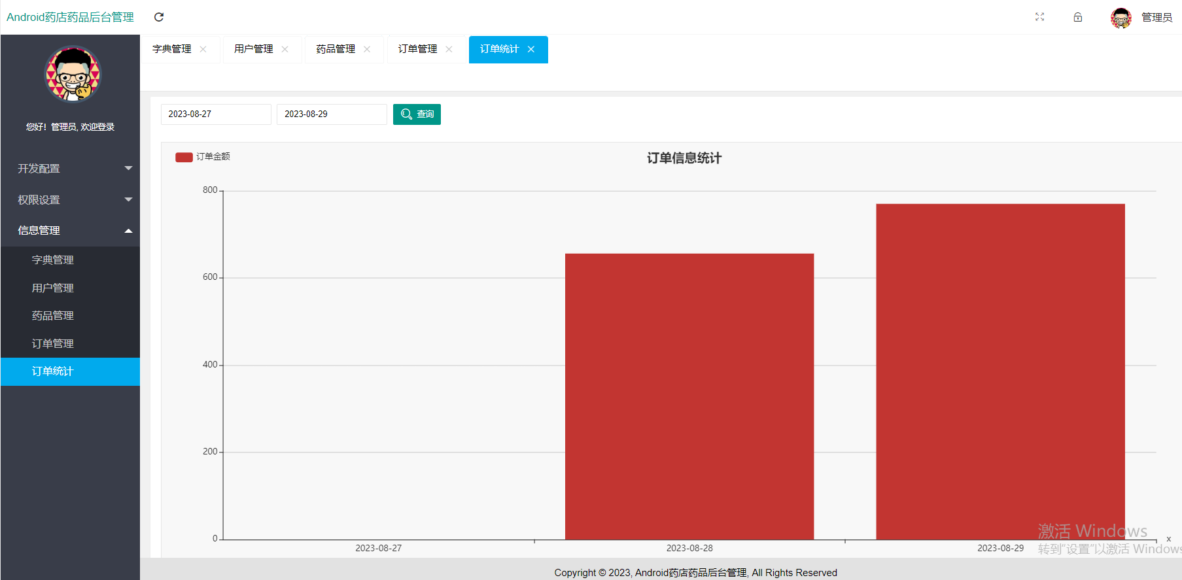The height and width of the screenshot is (580, 1182).
Task: Close the 订单管理 tab
Action: click(x=449, y=50)
